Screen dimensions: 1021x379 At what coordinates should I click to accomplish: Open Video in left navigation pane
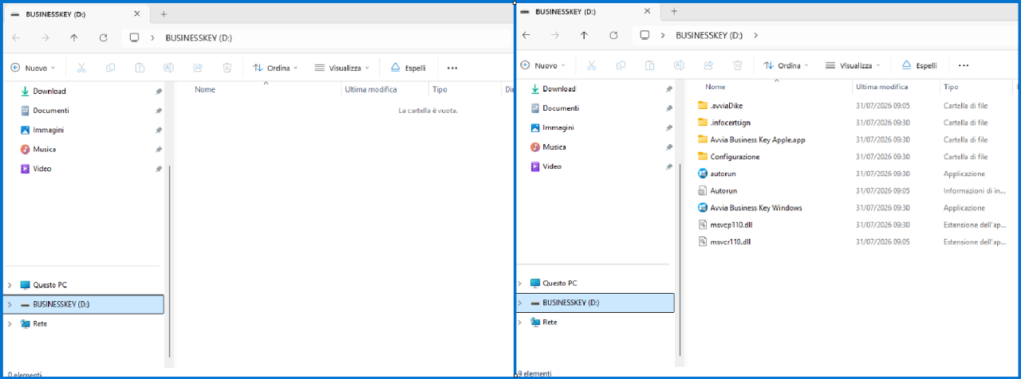pos(41,169)
